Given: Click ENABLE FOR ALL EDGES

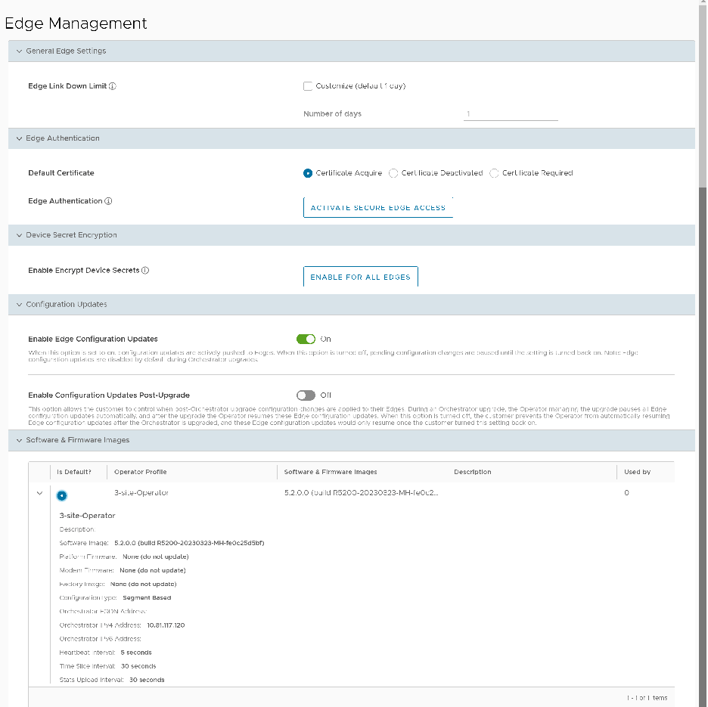Looking at the screenshot, I should click(361, 276).
